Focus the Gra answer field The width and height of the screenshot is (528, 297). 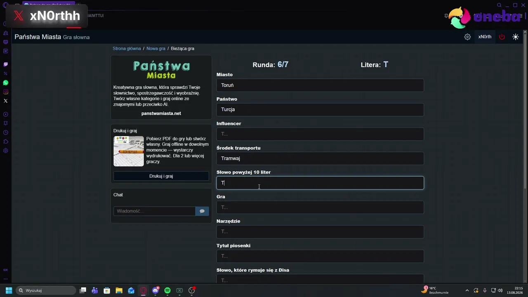(x=320, y=207)
